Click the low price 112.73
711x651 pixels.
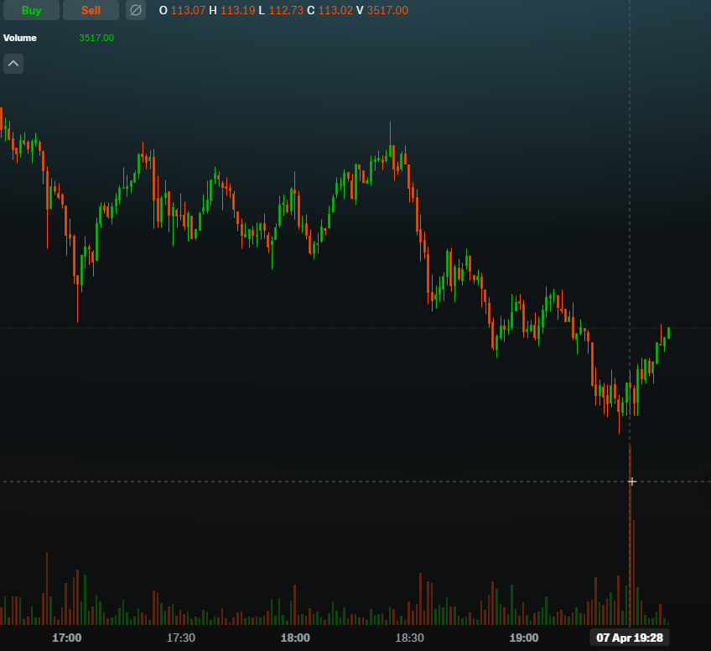click(286, 10)
